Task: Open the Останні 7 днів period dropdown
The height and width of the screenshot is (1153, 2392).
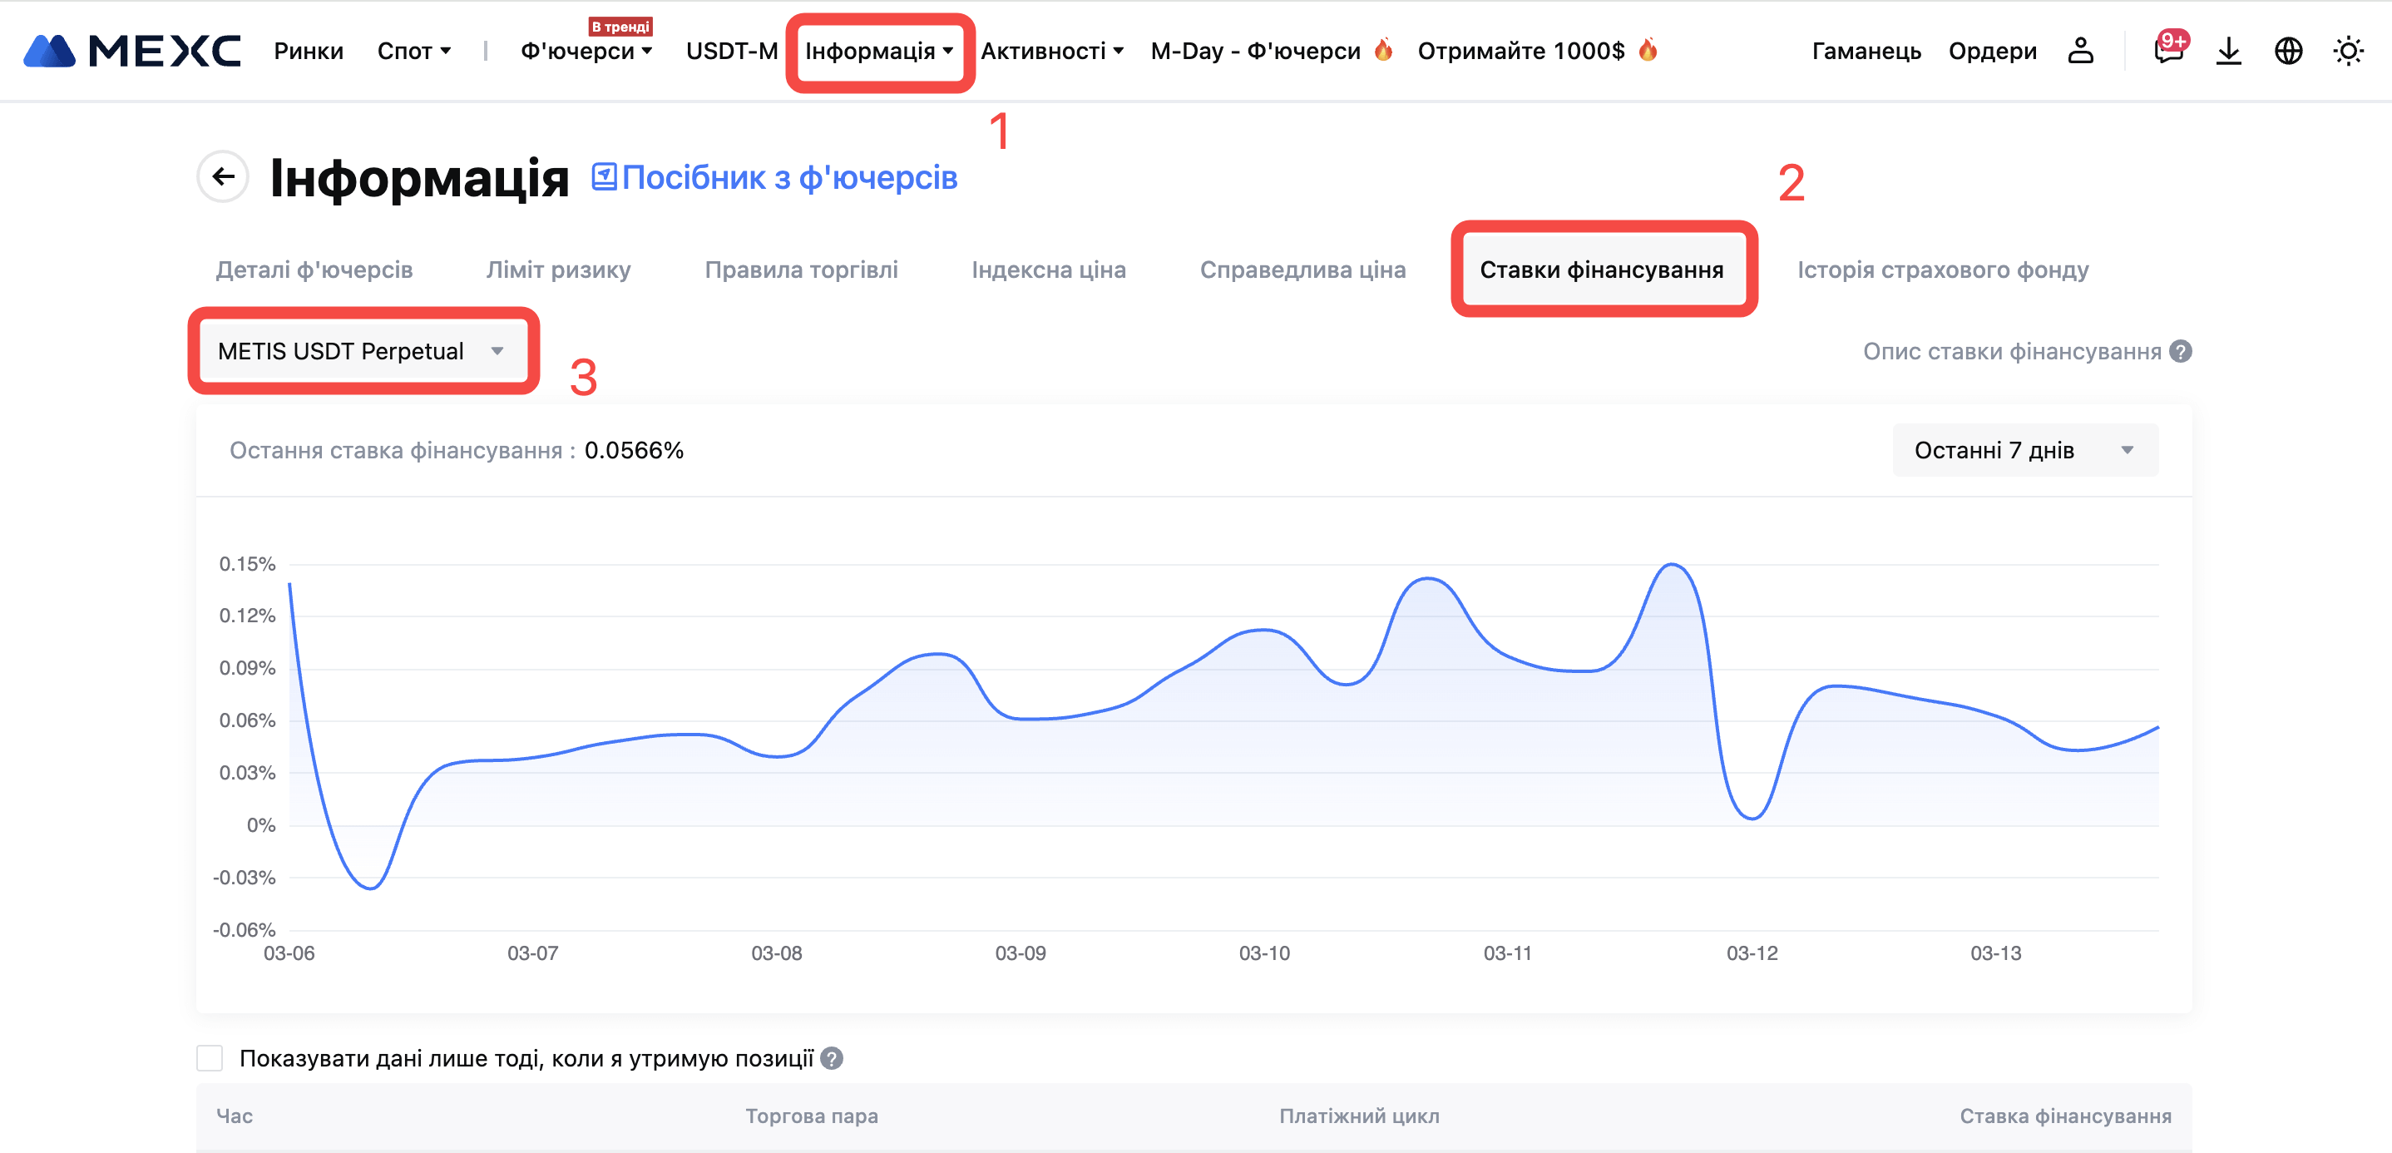Action: pos(2024,451)
